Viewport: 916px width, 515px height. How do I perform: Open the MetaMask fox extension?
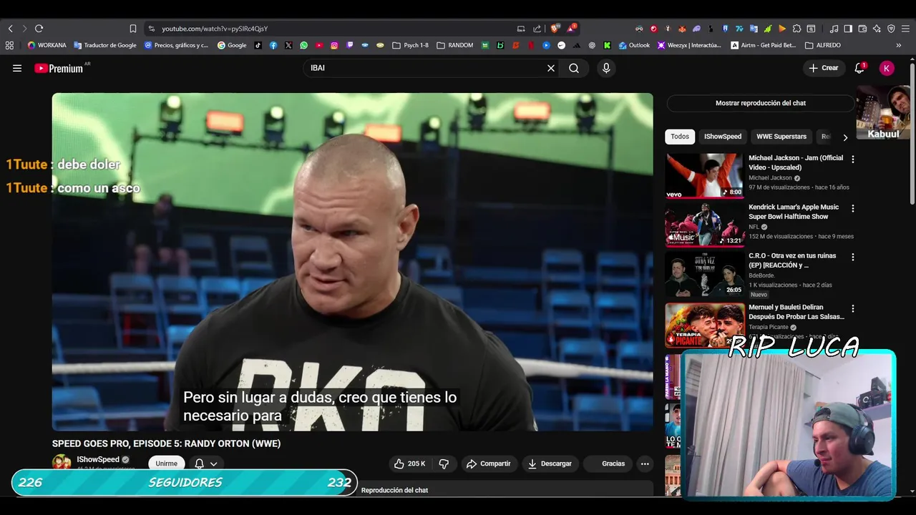(681, 29)
